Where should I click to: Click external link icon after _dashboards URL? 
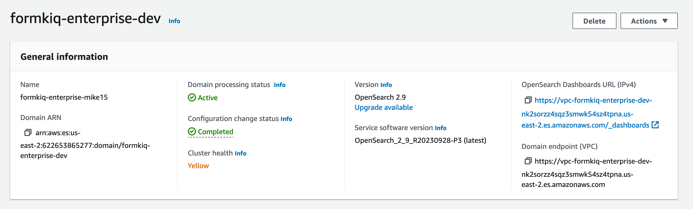[x=655, y=125]
